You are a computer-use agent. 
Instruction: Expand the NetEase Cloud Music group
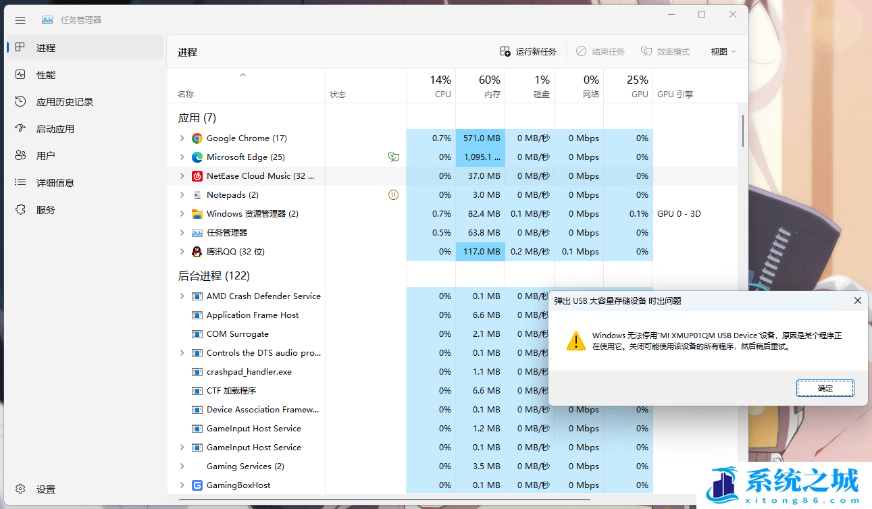pyautogui.click(x=182, y=176)
